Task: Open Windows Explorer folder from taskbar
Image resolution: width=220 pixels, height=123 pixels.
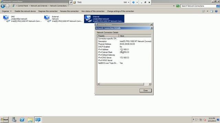Action: (30, 120)
